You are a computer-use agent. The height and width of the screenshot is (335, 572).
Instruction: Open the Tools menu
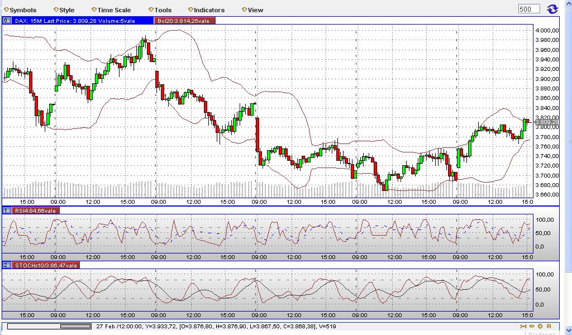tap(161, 9)
